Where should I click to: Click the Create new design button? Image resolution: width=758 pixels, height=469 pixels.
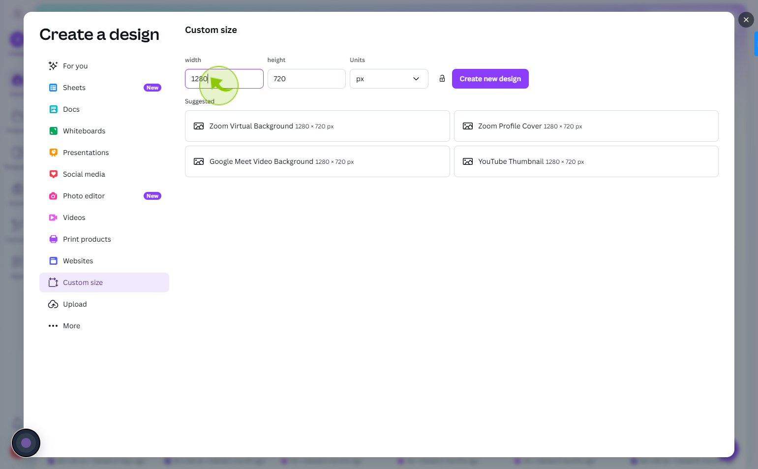pos(490,79)
